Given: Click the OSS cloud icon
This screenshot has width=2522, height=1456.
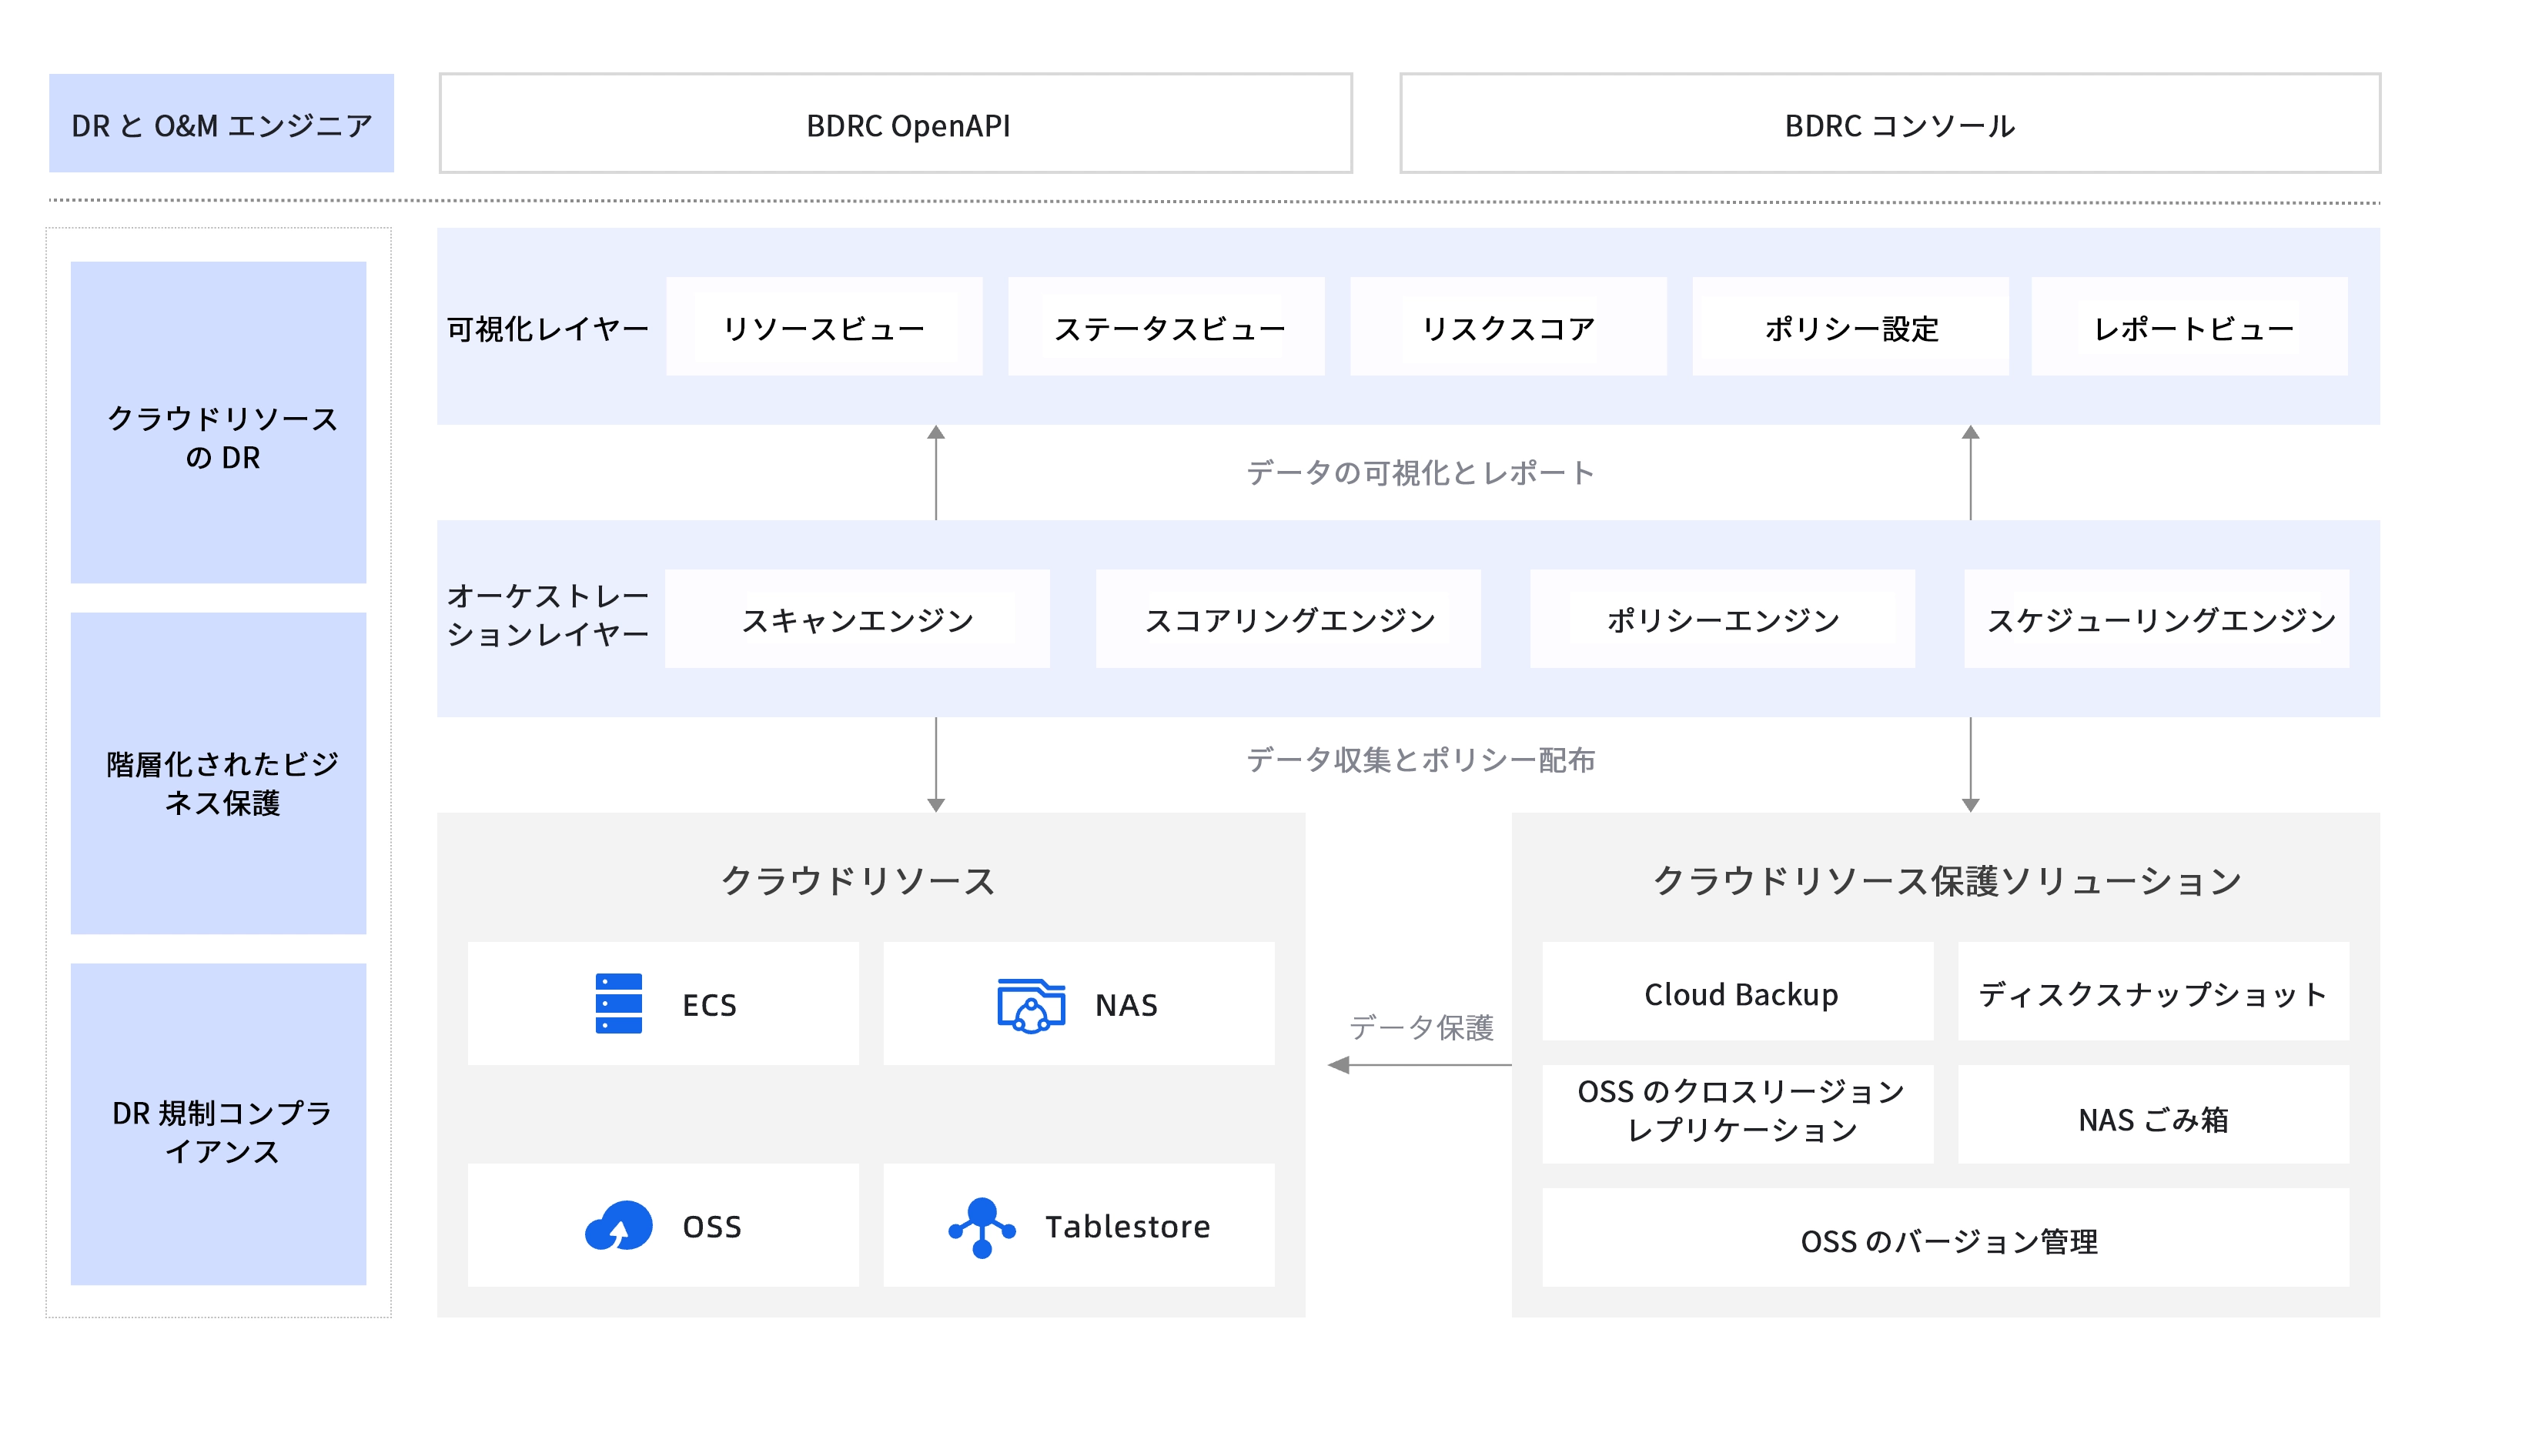Looking at the screenshot, I should pos(618,1226).
